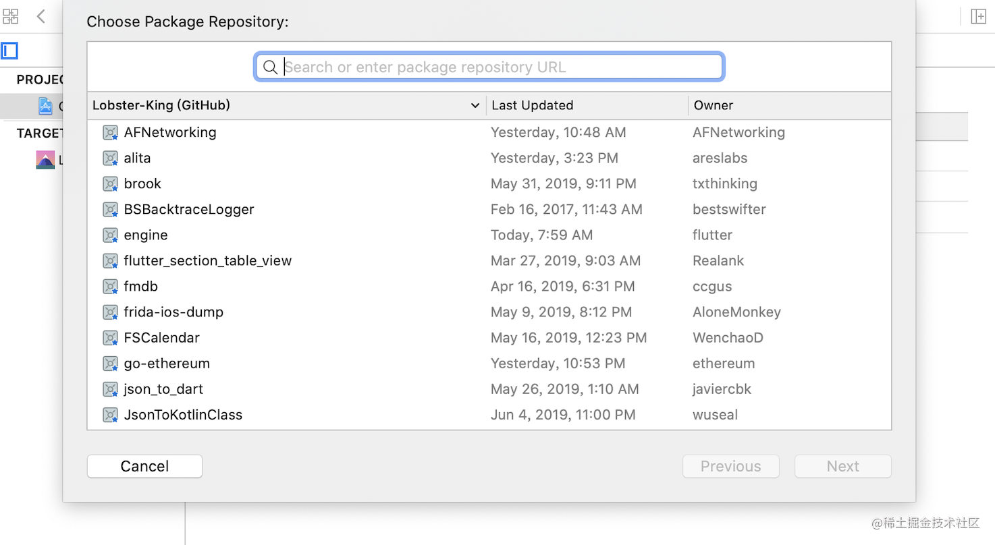Select the Xcode project file icon

point(45,106)
